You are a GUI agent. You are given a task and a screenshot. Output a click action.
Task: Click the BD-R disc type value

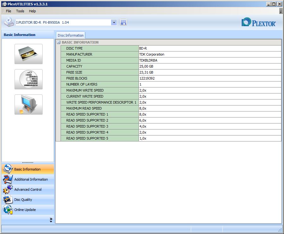[143, 48]
